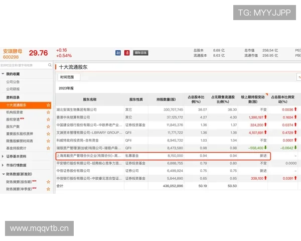The width and height of the screenshot is (301, 241).
Task: Toggle favorite star for 股权穿透
Action: click(x=48, y=119)
